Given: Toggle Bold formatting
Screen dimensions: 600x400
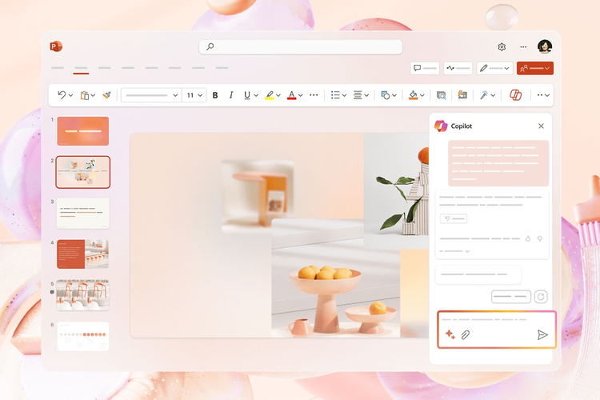Looking at the screenshot, I should pyautogui.click(x=215, y=95).
